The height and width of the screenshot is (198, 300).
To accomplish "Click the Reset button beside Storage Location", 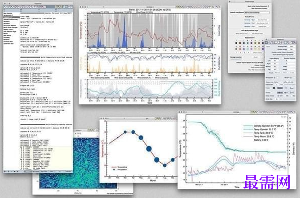I will [255, 57].
